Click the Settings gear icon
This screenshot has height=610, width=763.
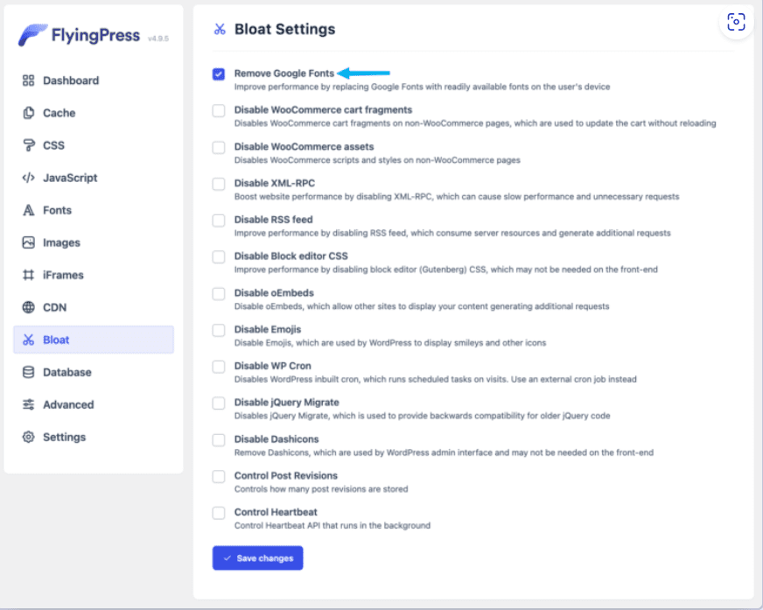pos(28,437)
